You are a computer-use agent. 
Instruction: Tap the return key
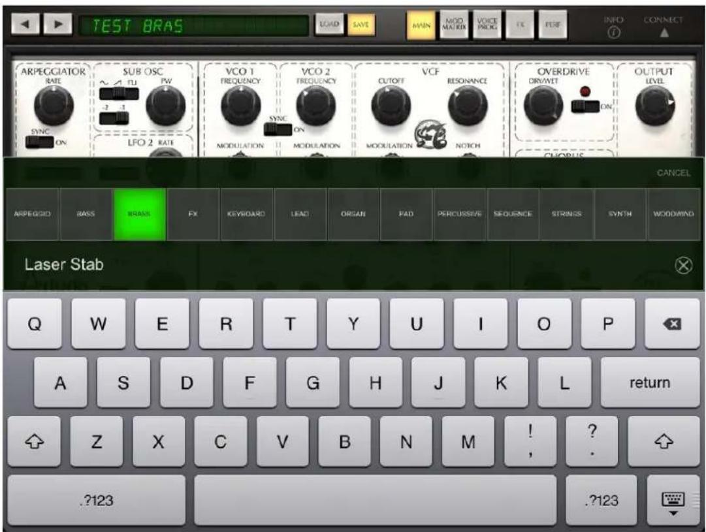[650, 383]
